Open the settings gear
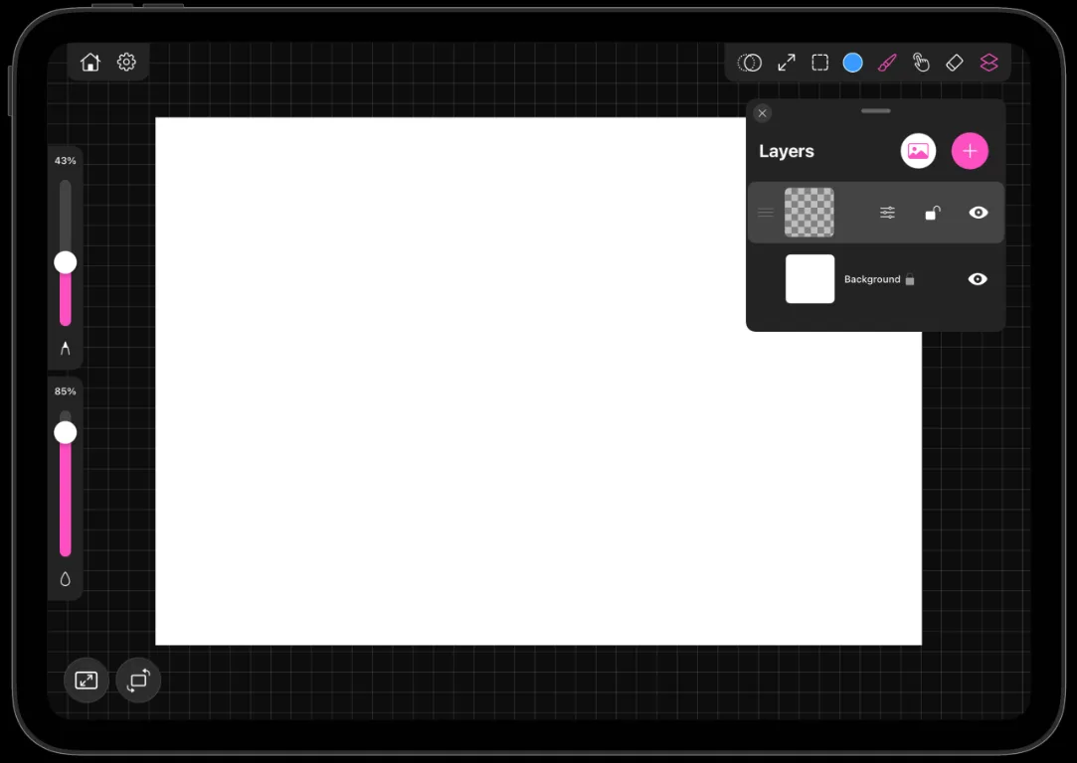 126,63
